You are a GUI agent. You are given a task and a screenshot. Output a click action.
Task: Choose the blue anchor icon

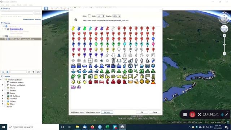(x=73, y=71)
